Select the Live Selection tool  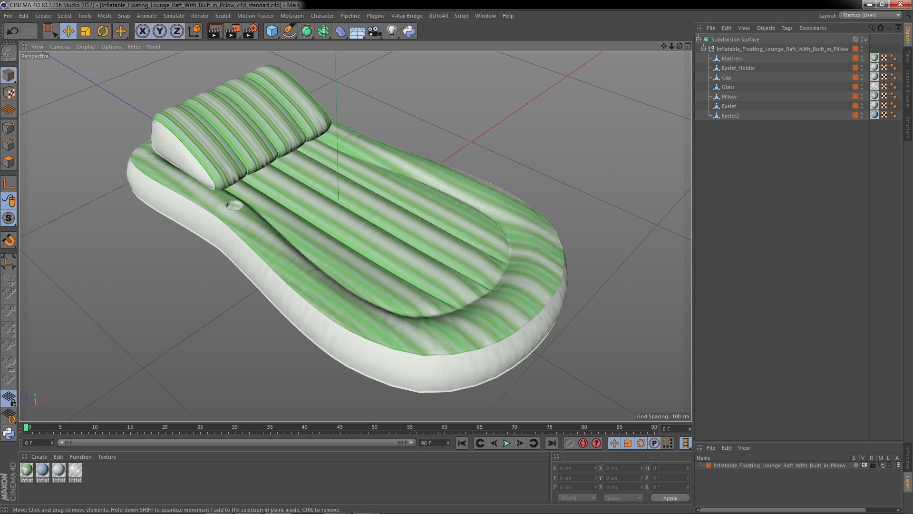pyautogui.click(x=50, y=31)
